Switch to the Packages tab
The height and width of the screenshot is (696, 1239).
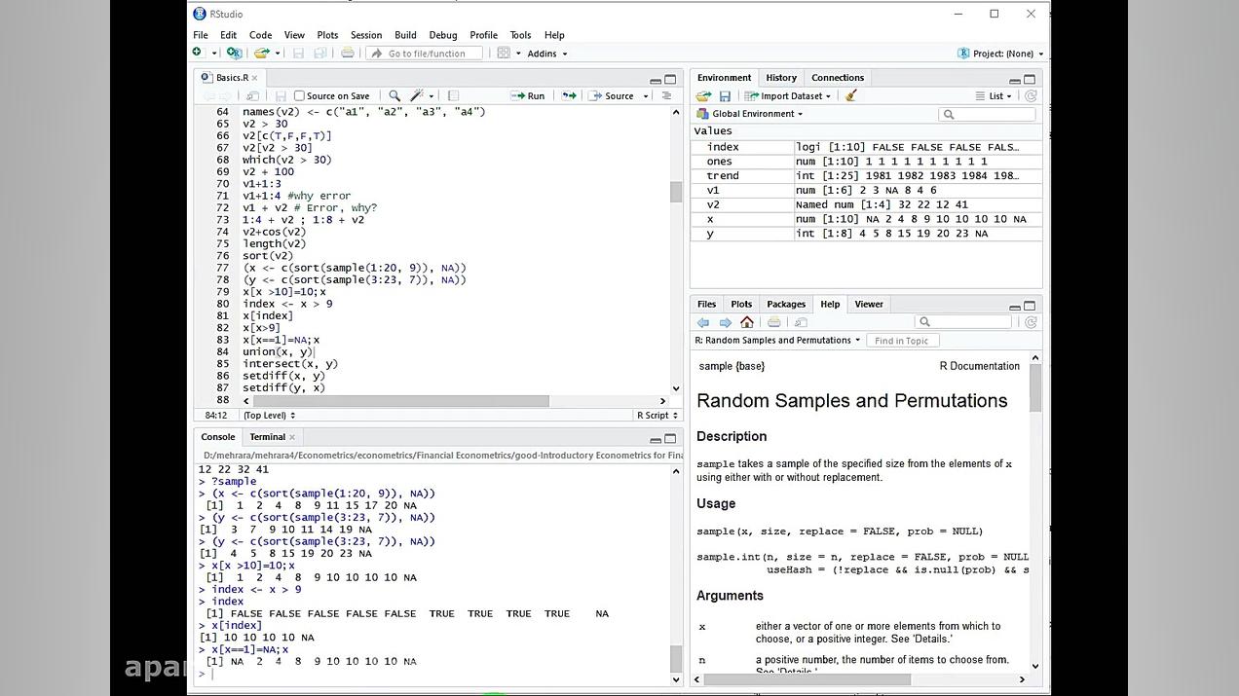pyautogui.click(x=785, y=304)
